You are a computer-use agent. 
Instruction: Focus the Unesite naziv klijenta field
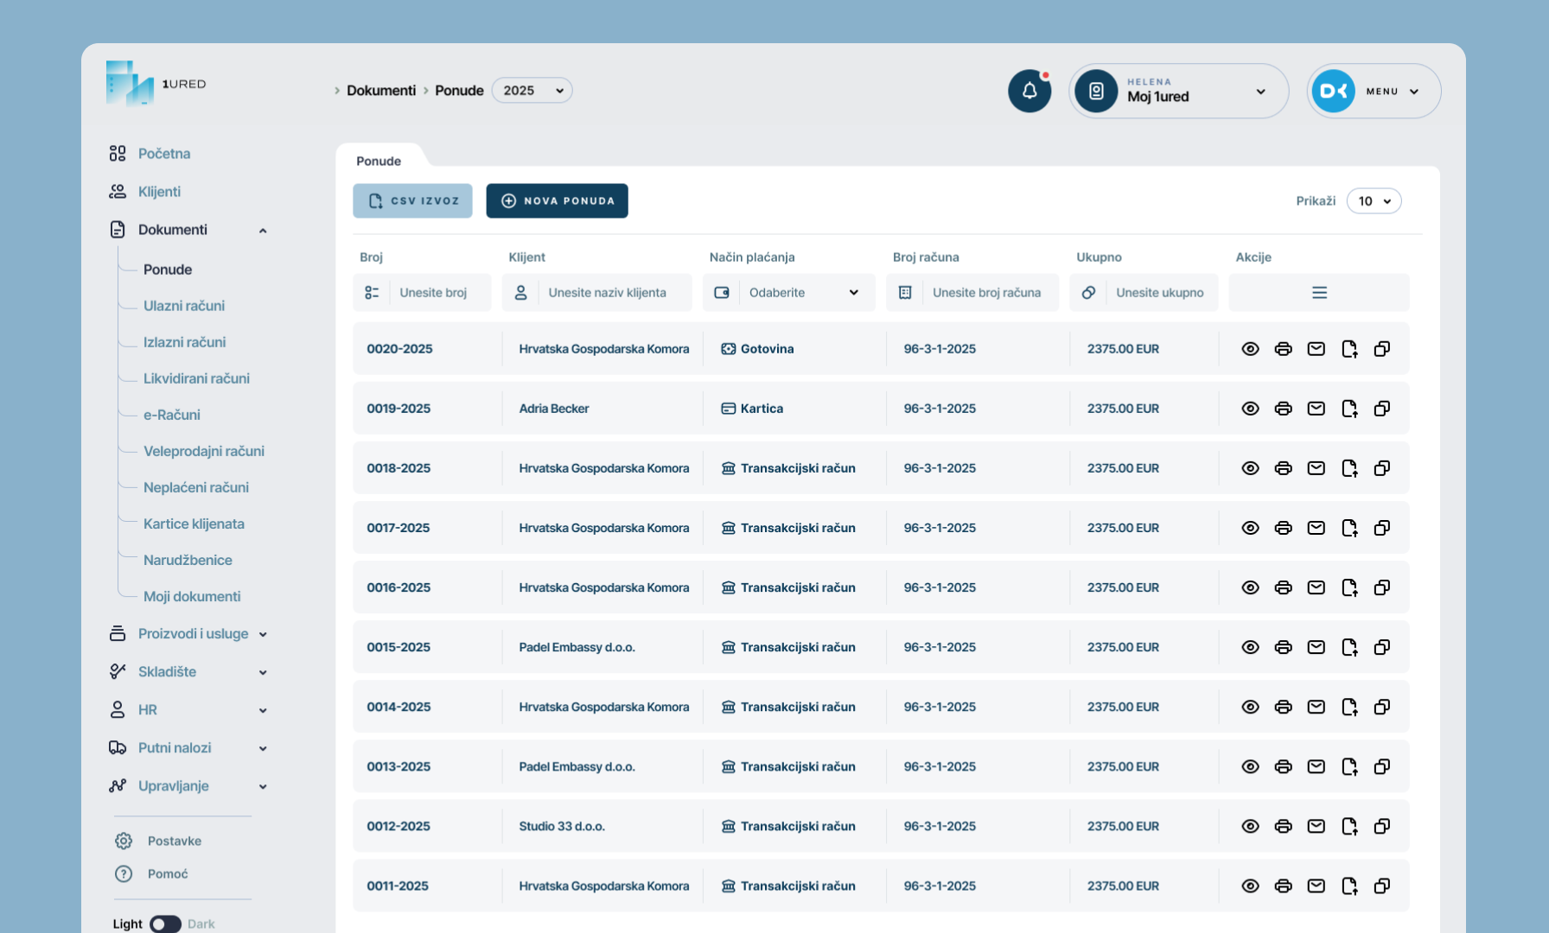[614, 293]
